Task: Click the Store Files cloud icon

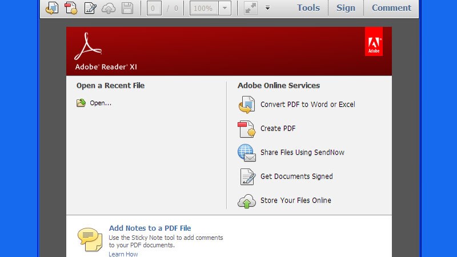Action: [247, 201]
